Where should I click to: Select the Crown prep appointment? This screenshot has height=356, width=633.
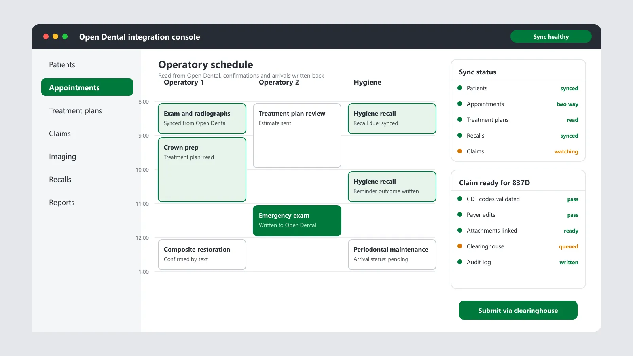(202, 170)
